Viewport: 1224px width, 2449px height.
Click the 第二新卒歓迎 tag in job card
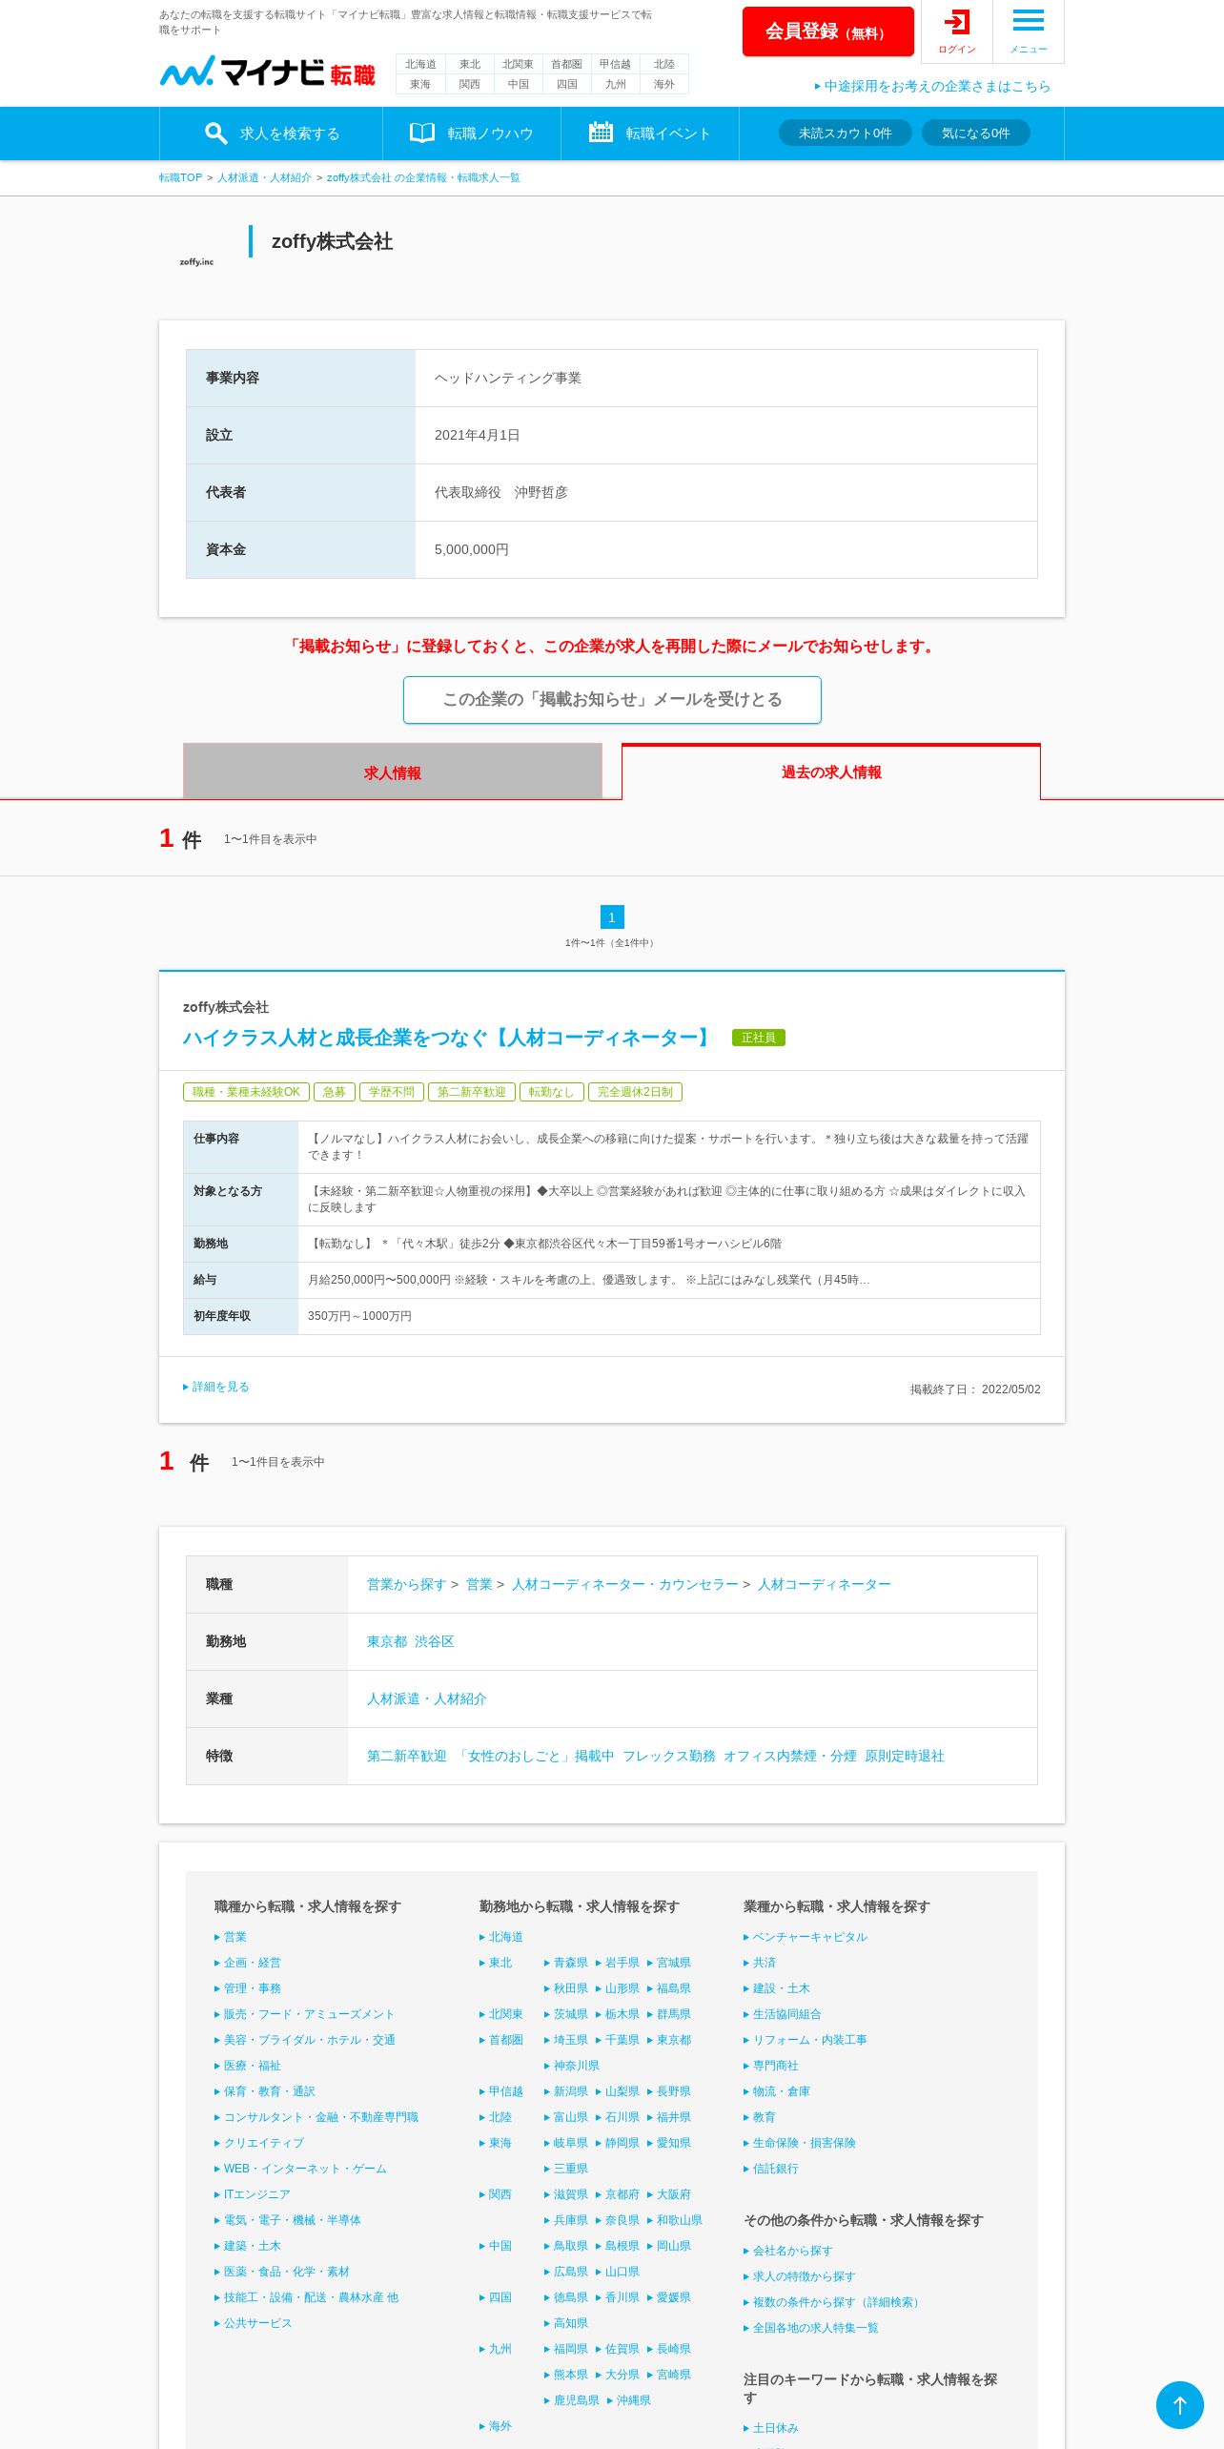[472, 1092]
